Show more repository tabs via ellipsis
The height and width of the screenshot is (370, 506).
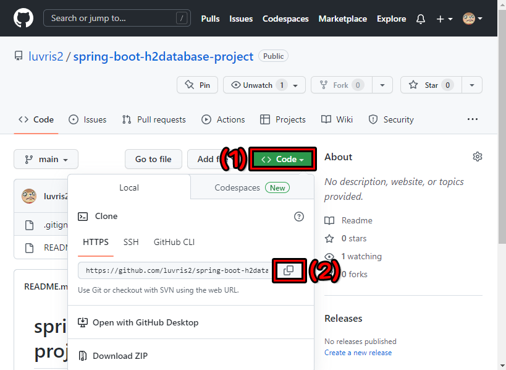tap(473, 119)
